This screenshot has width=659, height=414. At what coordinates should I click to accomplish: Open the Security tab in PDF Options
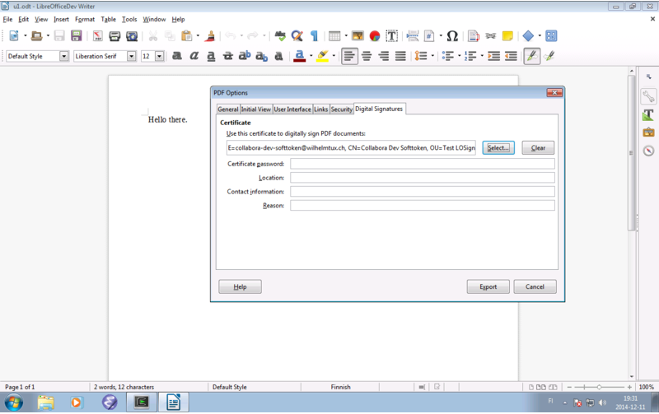(341, 109)
